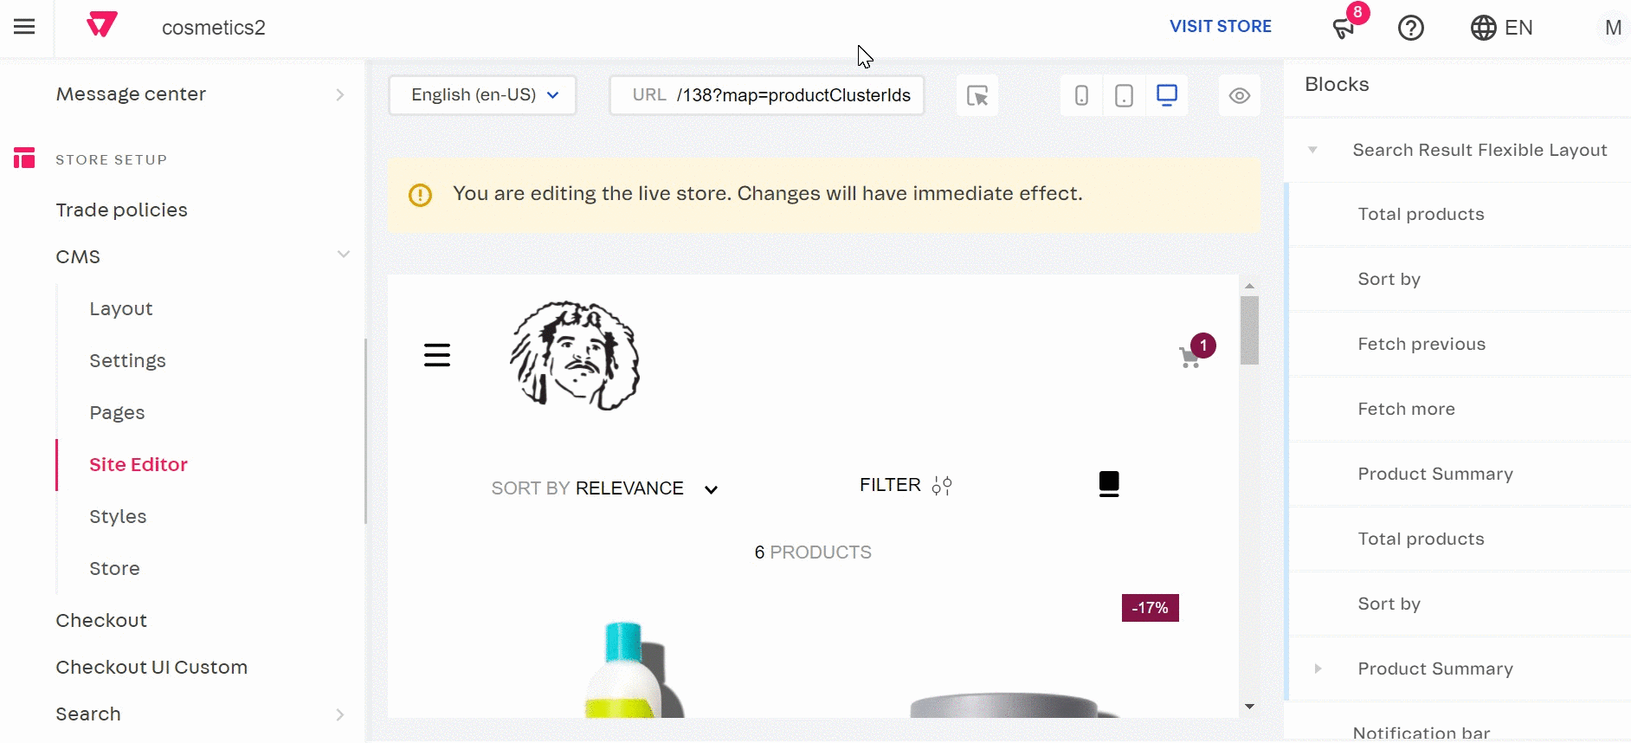1631x743 pixels.
Task: Select the element picker tool
Action: 977,95
